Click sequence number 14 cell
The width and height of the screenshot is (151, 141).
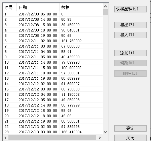pos(6,84)
